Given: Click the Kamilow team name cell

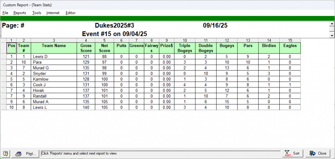Looking at the screenshot, I should tap(54, 79).
